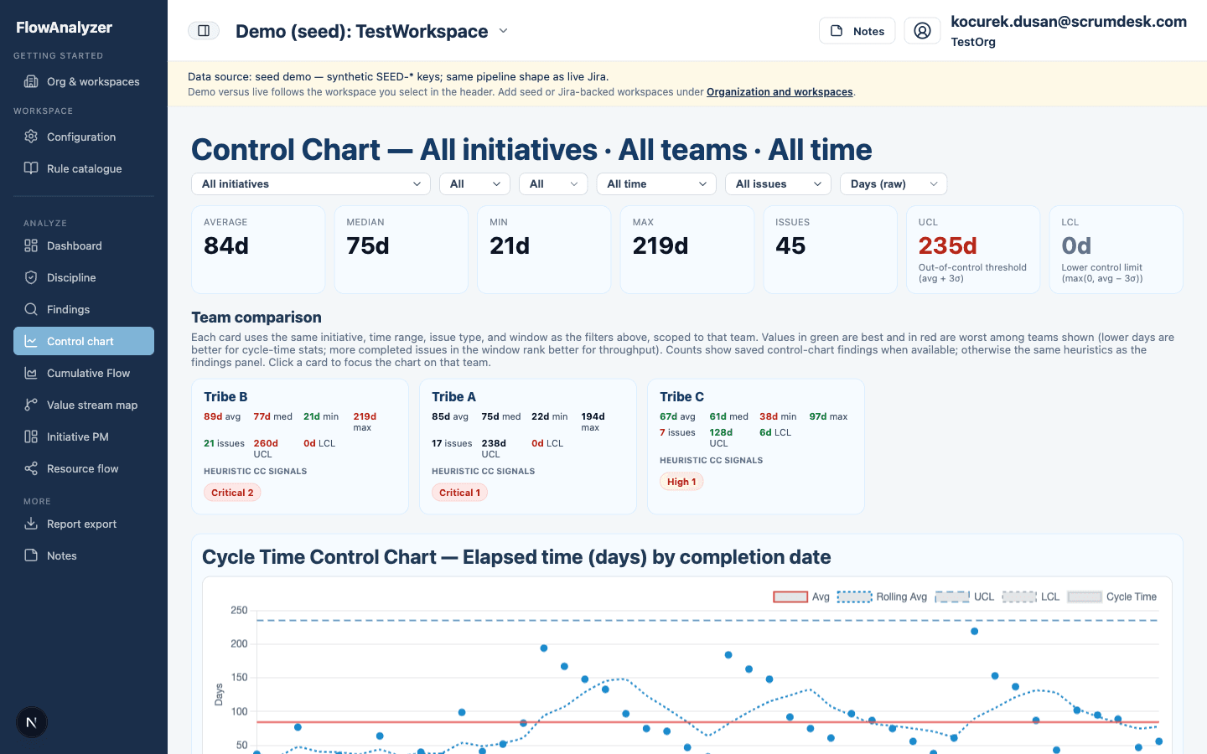
Task: Click the sidebar Notes file icon
Action: [x=31, y=555]
